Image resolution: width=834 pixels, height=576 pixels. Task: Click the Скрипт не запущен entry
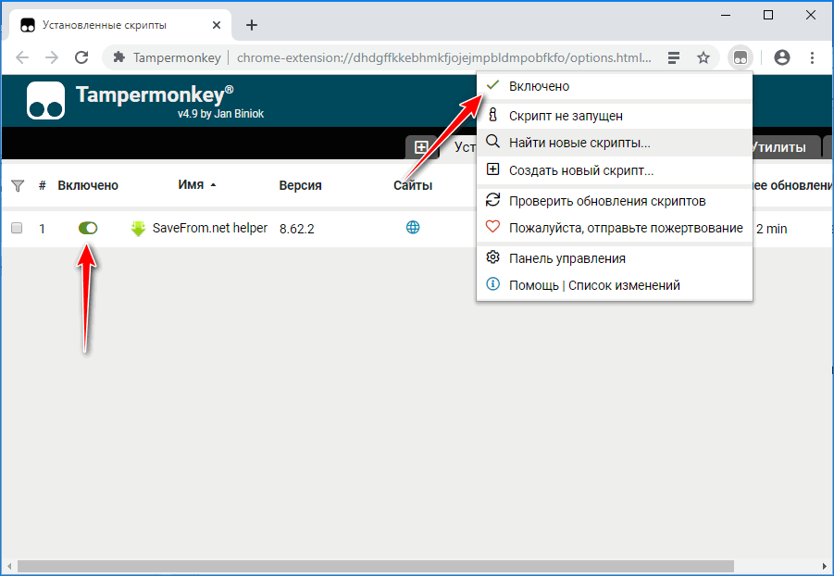[615, 116]
